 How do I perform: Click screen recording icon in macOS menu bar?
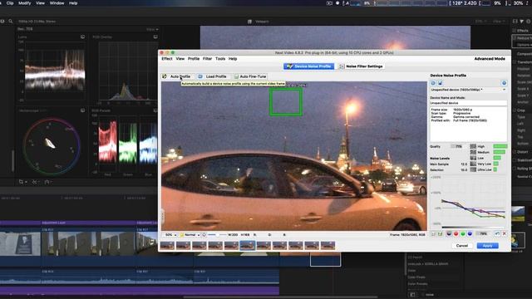(329, 3)
